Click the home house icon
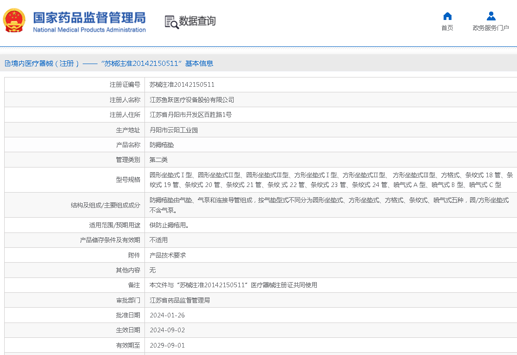The image size is (517, 355). [x=447, y=16]
